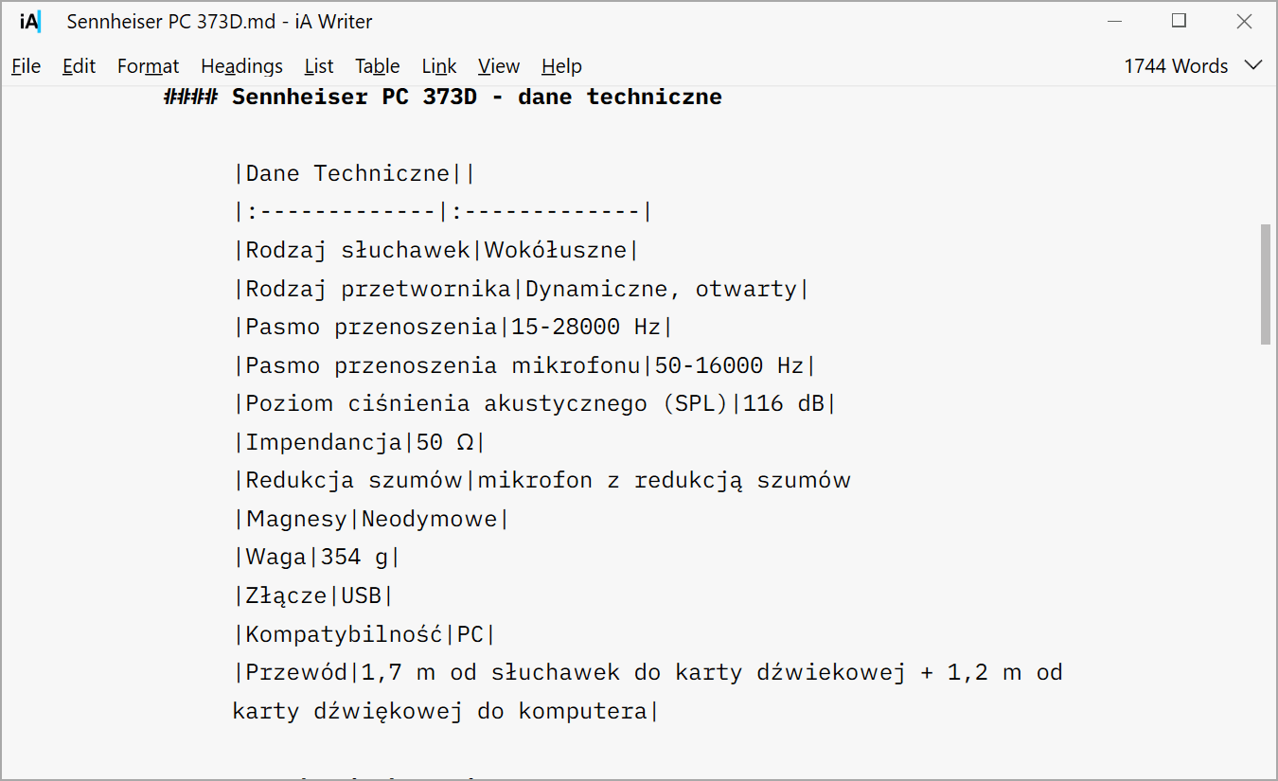The width and height of the screenshot is (1278, 781).
Task: Maximize the iA Writer window
Action: [1179, 22]
